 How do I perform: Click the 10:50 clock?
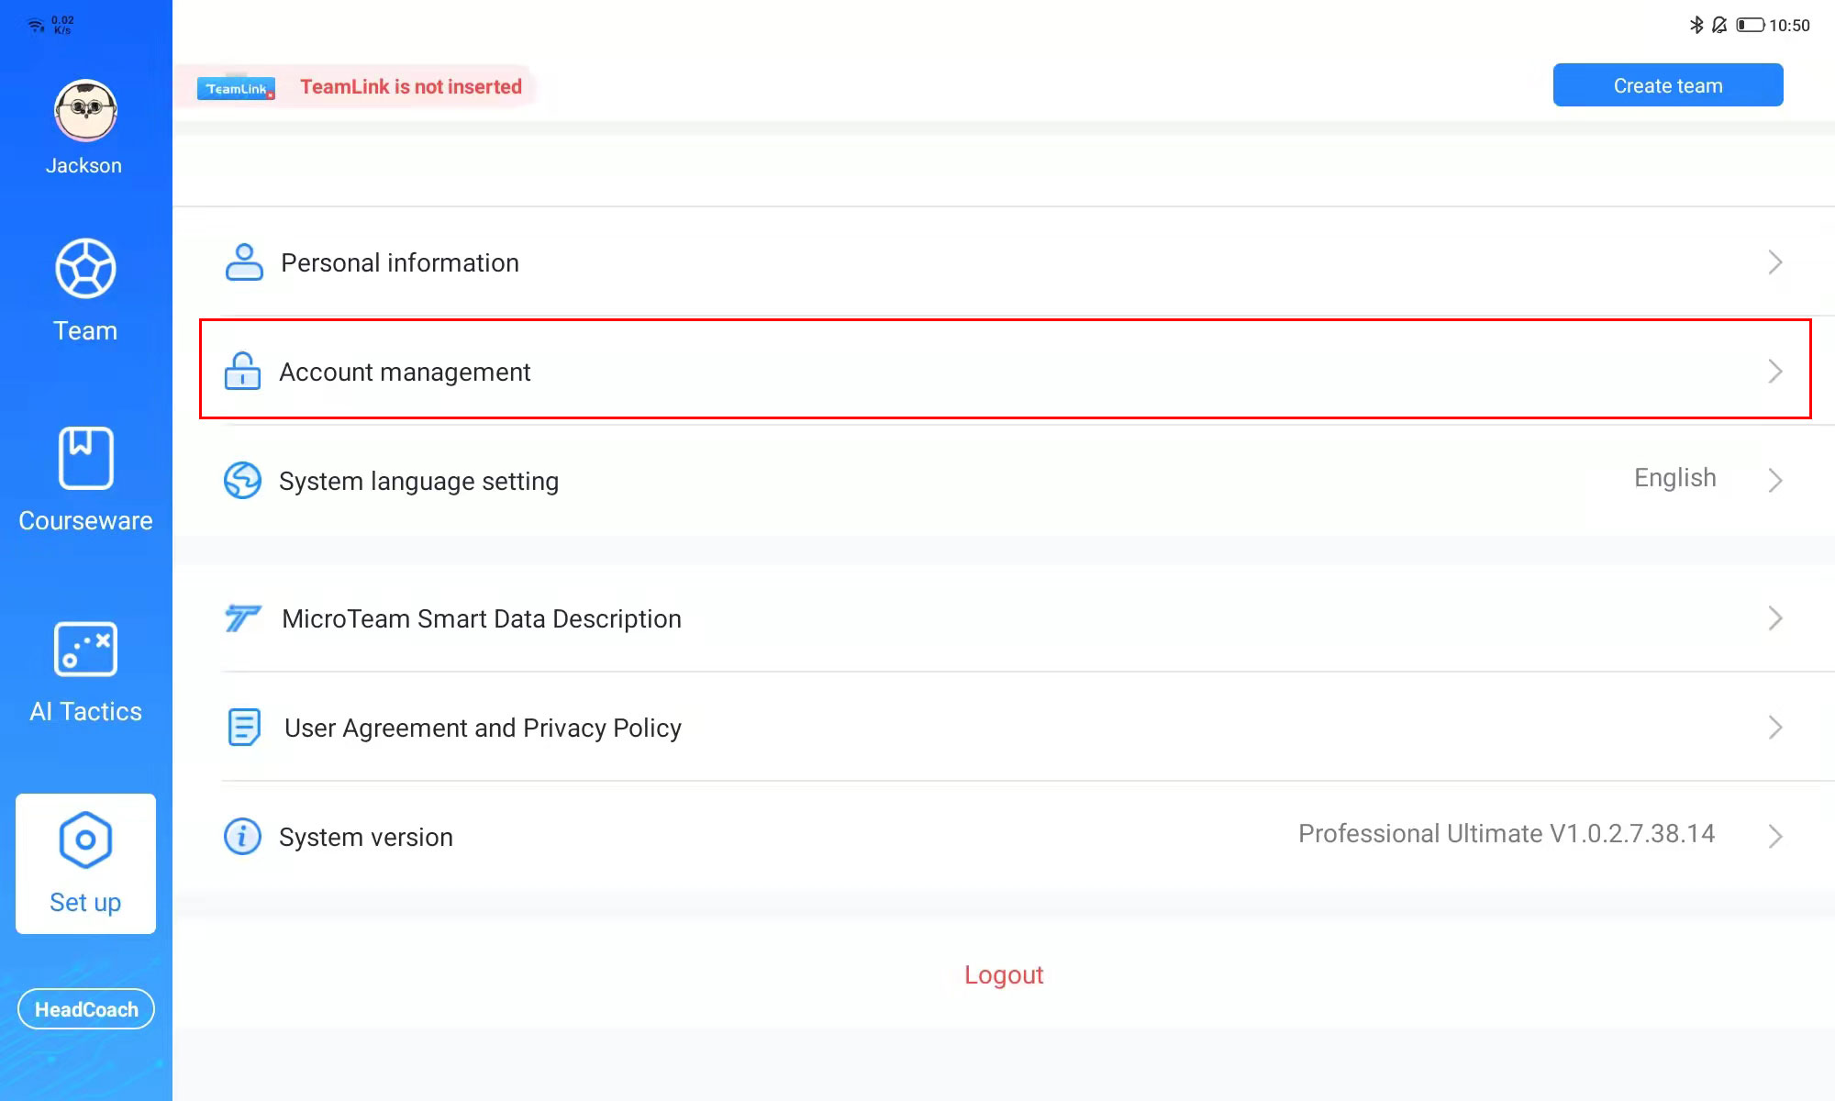(1789, 26)
